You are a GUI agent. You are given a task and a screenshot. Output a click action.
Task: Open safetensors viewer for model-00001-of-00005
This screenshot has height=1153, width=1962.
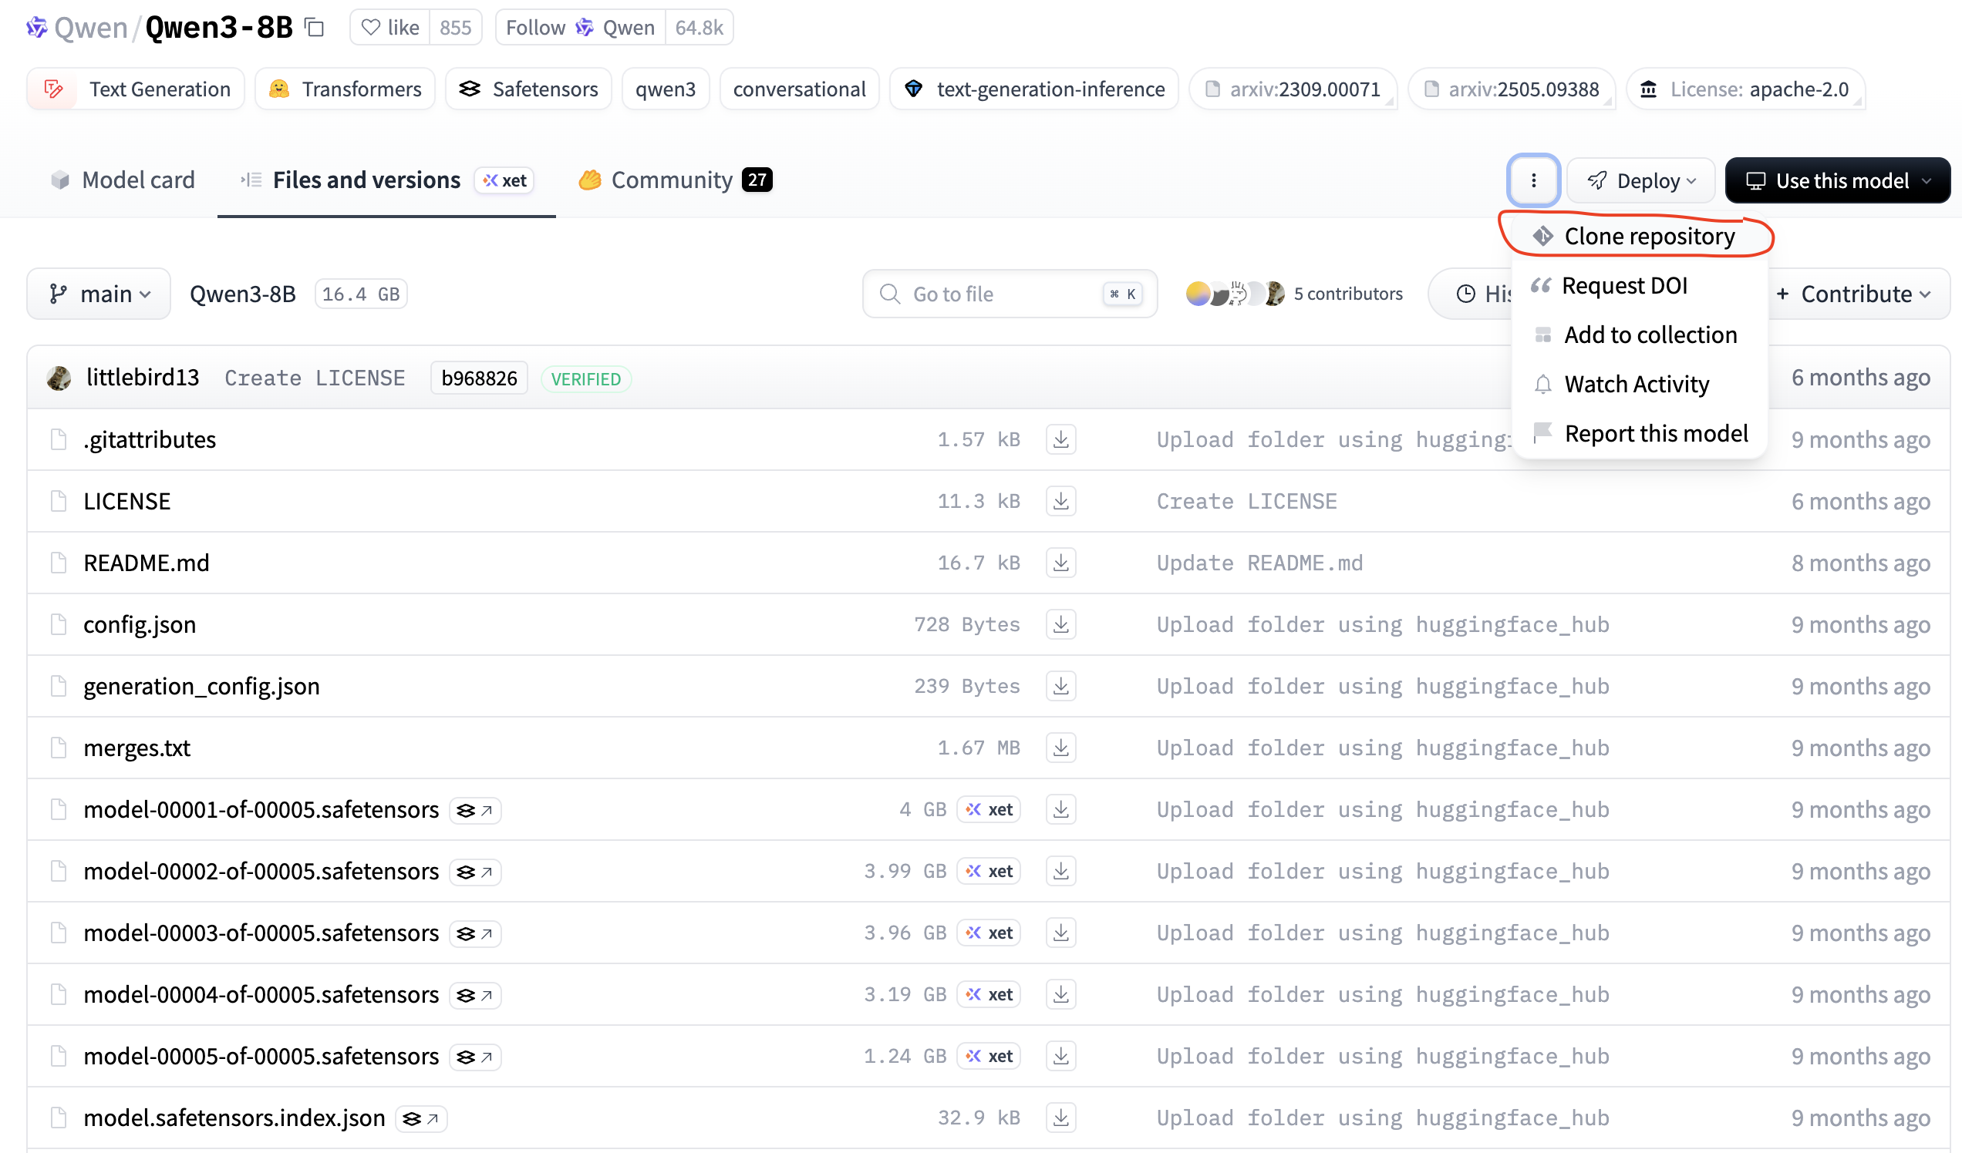point(475,810)
